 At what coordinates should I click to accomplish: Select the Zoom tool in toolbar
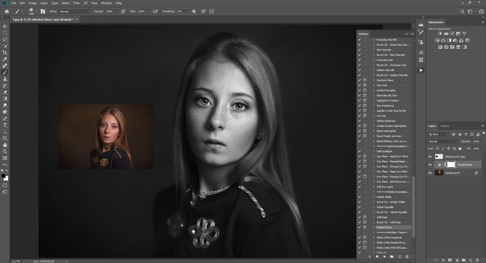[x=5, y=151]
